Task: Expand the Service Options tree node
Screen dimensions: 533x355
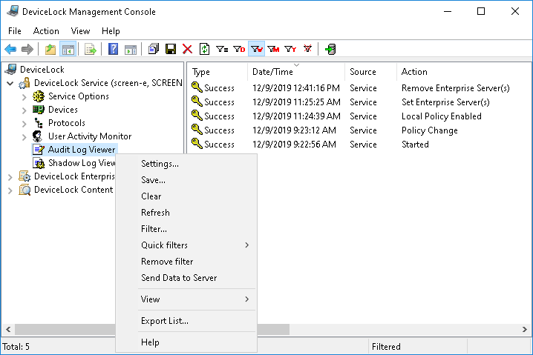Action: (x=24, y=96)
